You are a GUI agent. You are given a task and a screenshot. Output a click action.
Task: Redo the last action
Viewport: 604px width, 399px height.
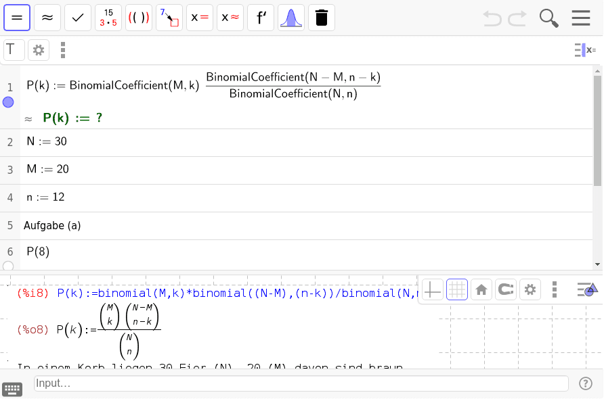click(517, 18)
